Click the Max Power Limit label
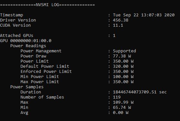Viewport: 180px width, 121px height. 40,82
